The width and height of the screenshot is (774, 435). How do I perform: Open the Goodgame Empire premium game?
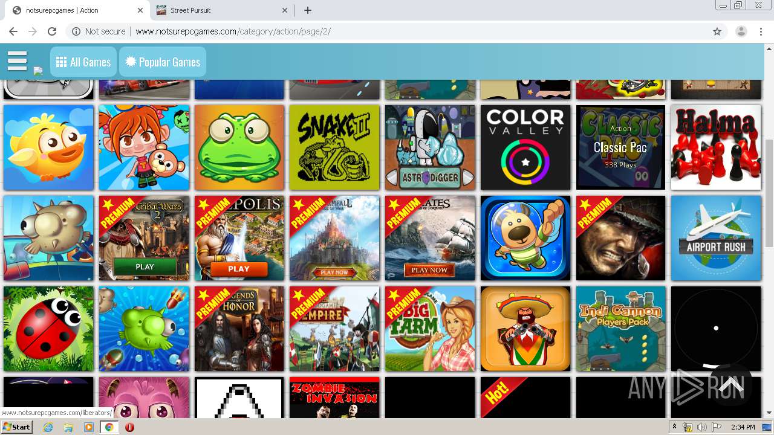coord(334,329)
